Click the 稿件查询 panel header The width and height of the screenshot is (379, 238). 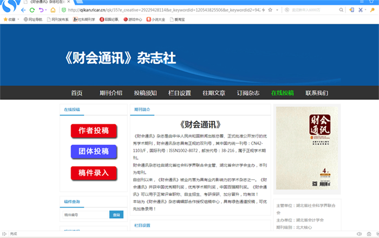click(72, 202)
